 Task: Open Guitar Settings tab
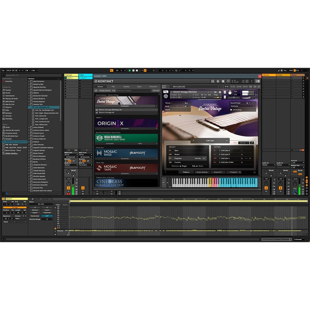202,172
